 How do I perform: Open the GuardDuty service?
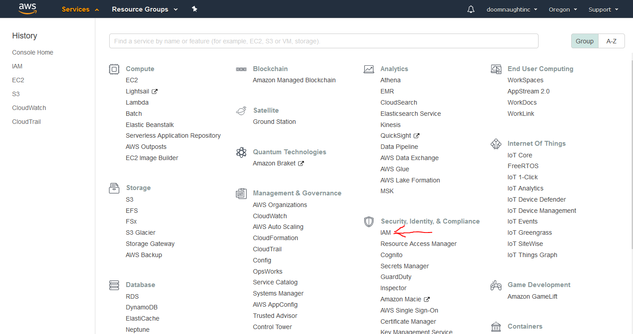coord(396,277)
